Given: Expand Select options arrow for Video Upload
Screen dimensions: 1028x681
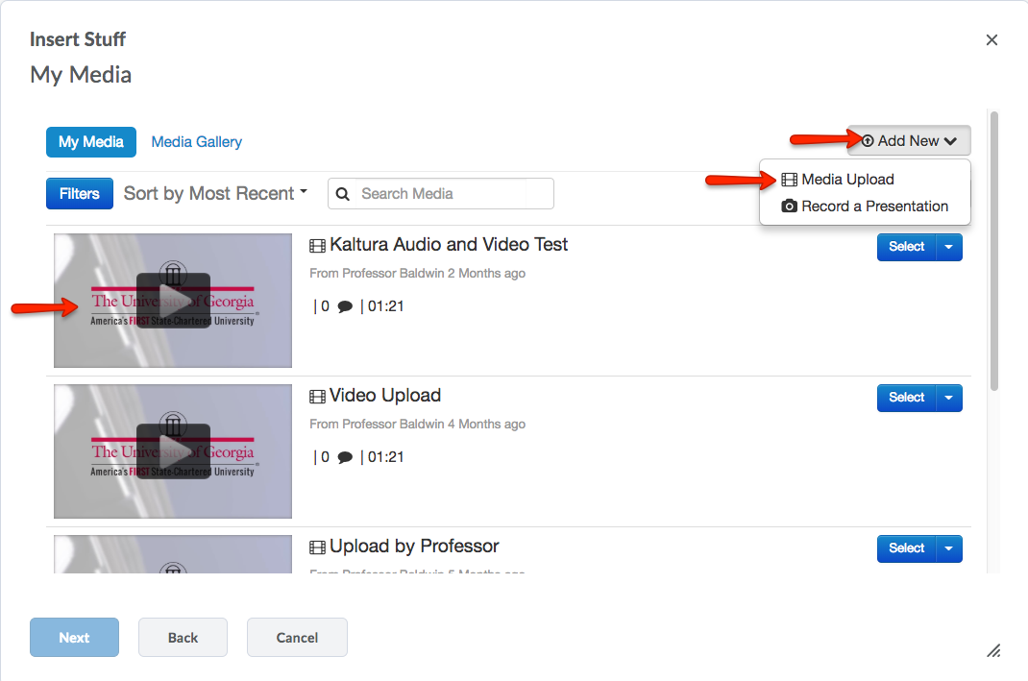Looking at the screenshot, I should pyautogui.click(x=948, y=398).
